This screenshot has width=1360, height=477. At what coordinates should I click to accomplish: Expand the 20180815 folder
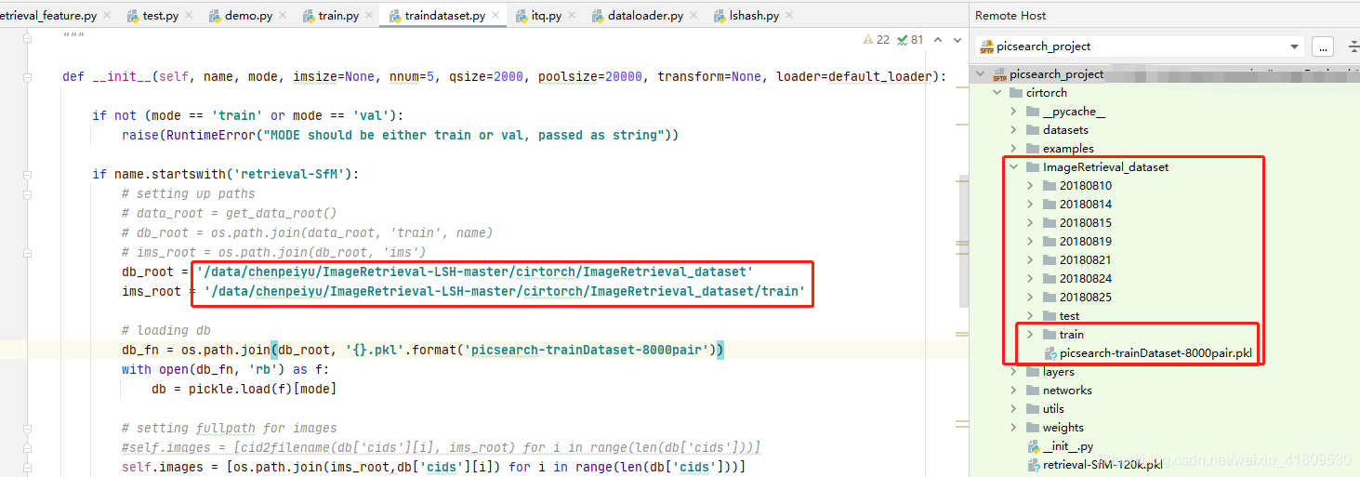(x=1030, y=223)
